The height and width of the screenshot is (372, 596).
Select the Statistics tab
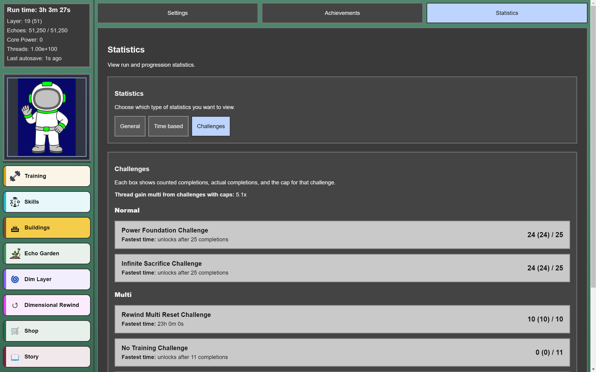tap(507, 13)
